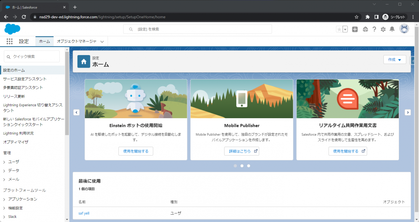Click 使用を開始する for Einstein ボット
The width and height of the screenshot is (419, 222).
136,151
